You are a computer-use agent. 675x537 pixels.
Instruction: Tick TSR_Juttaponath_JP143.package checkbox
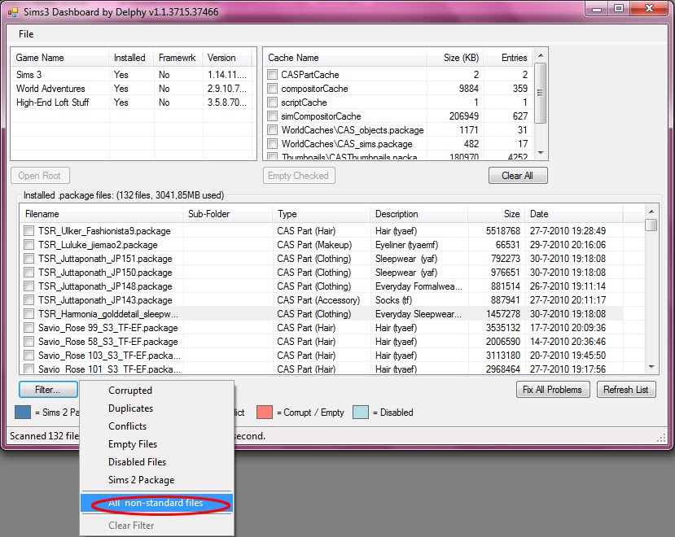28,299
